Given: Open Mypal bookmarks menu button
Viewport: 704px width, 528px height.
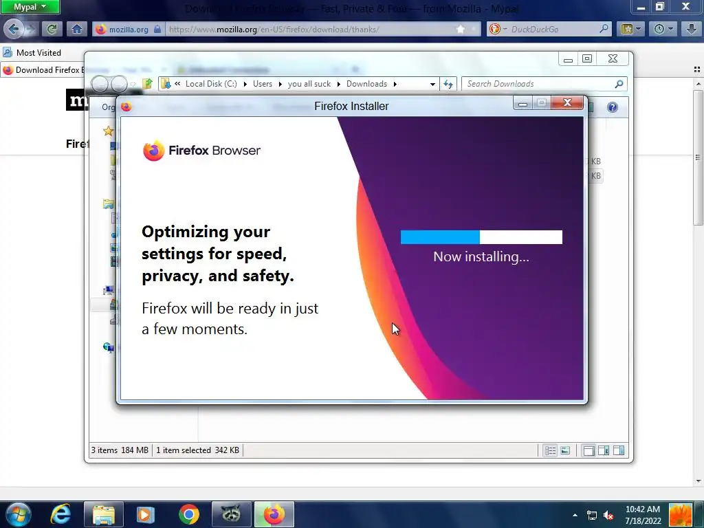Looking at the screenshot, I should coord(631,29).
